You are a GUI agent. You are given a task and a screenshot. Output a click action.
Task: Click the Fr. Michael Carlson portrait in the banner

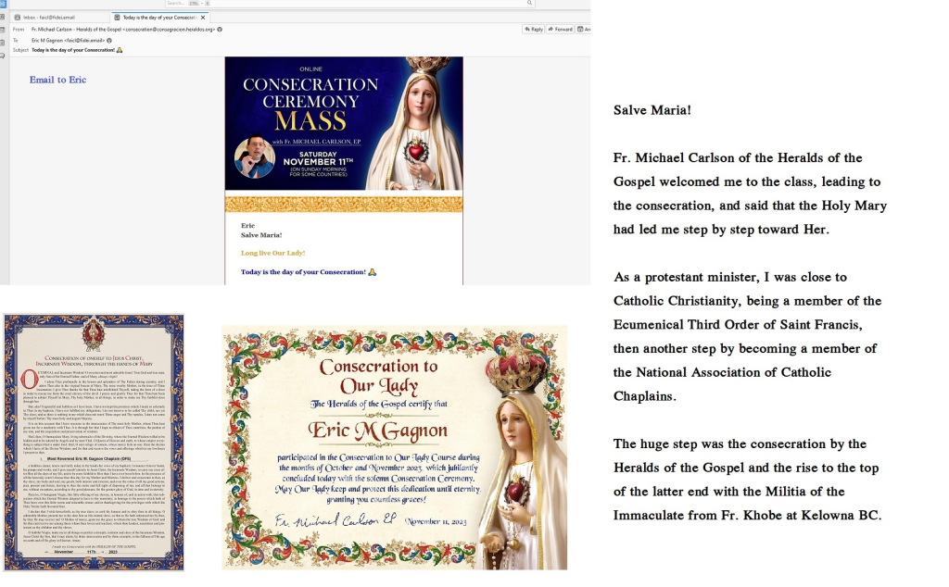(255, 157)
